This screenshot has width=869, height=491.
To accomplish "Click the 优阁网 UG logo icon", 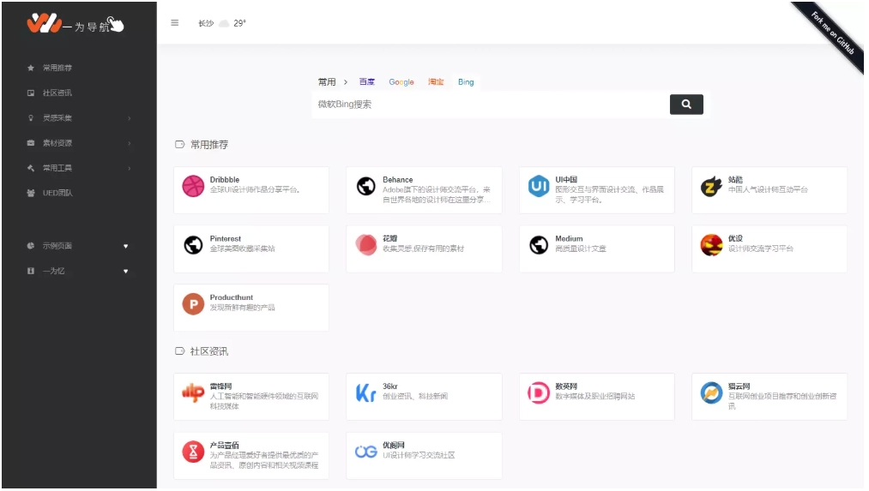I will pyautogui.click(x=365, y=452).
